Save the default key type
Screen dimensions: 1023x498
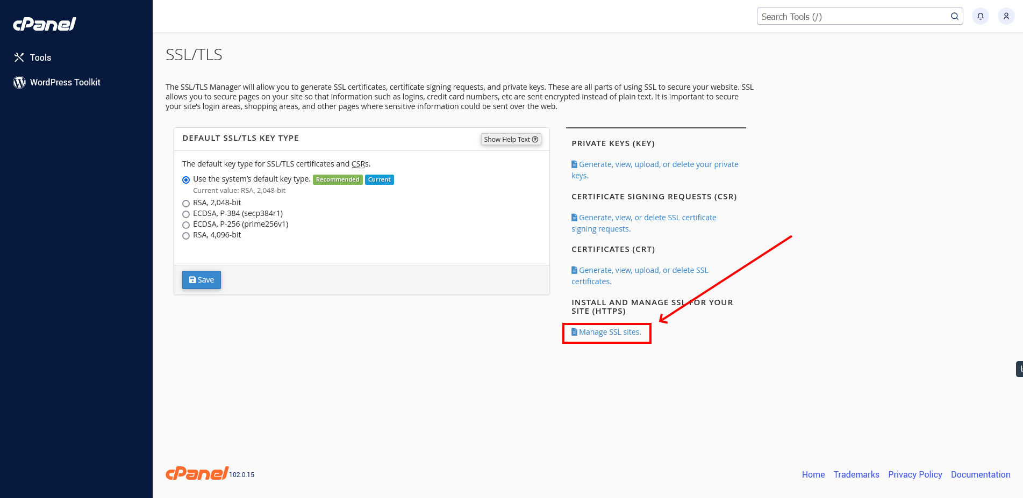(x=202, y=280)
